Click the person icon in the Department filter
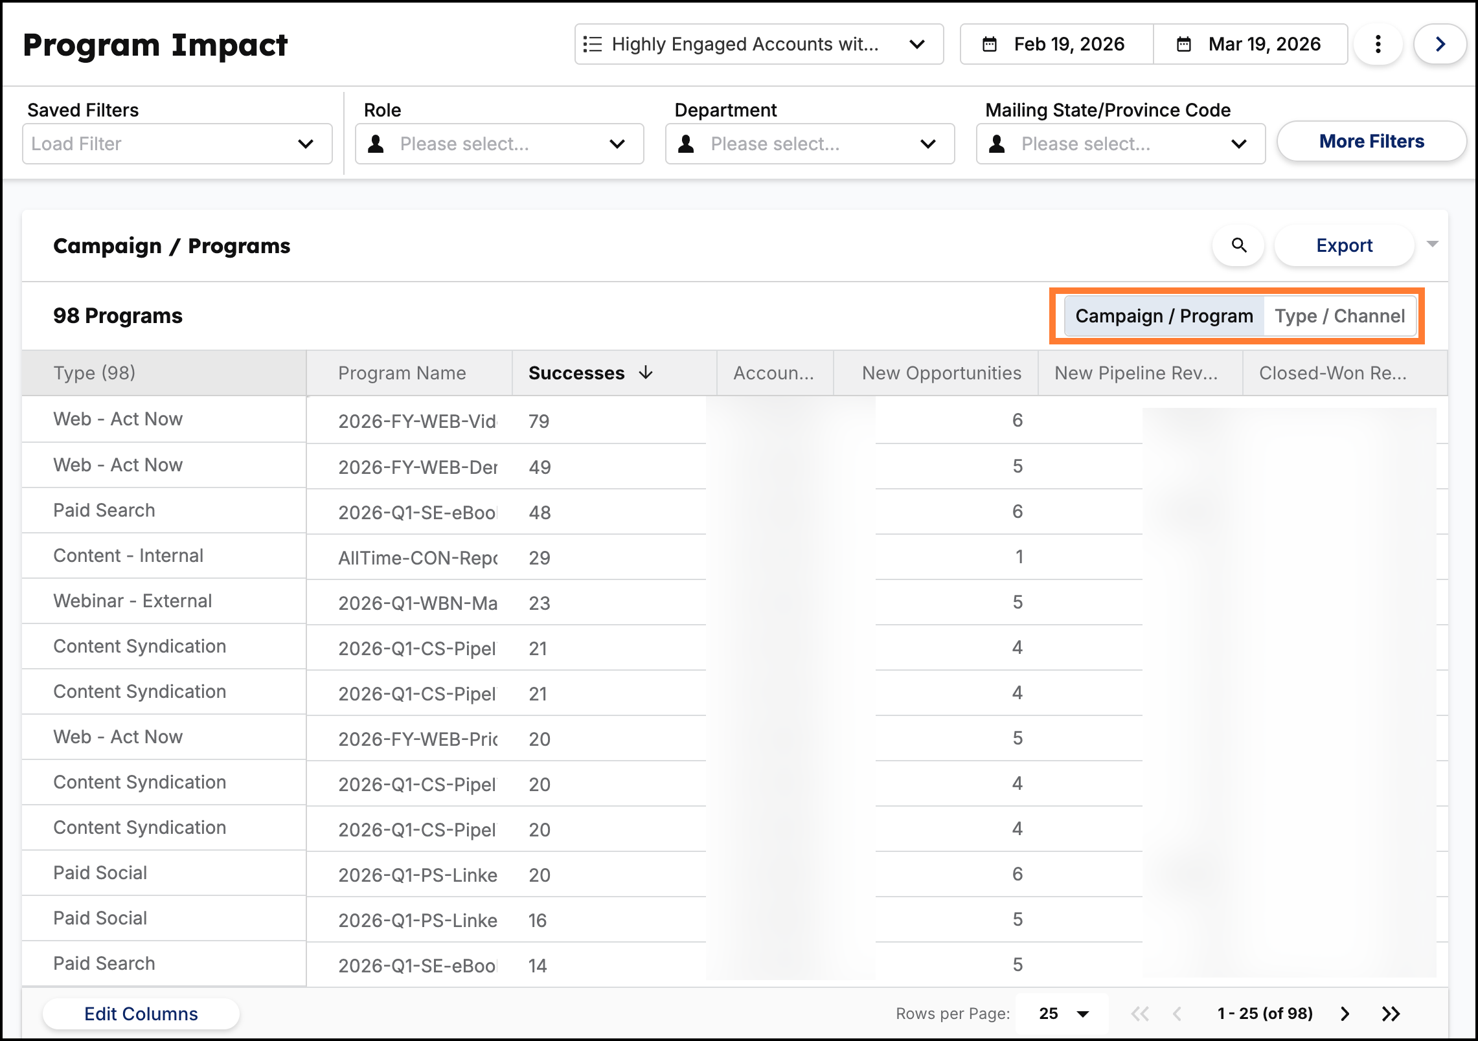This screenshot has height=1041, width=1478. (x=687, y=144)
